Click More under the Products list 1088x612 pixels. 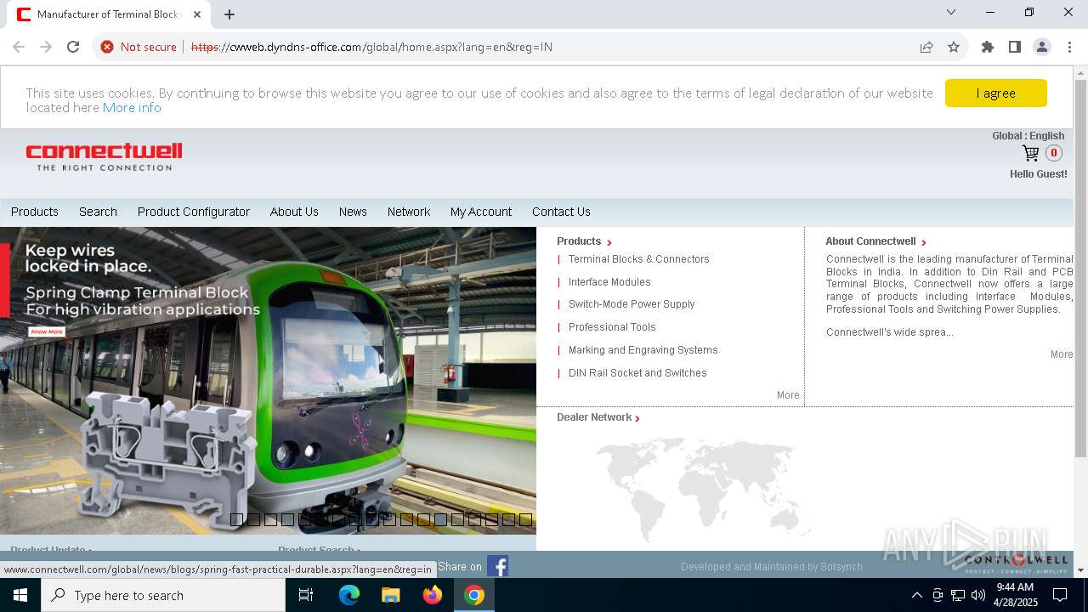click(x=788, y=395)
